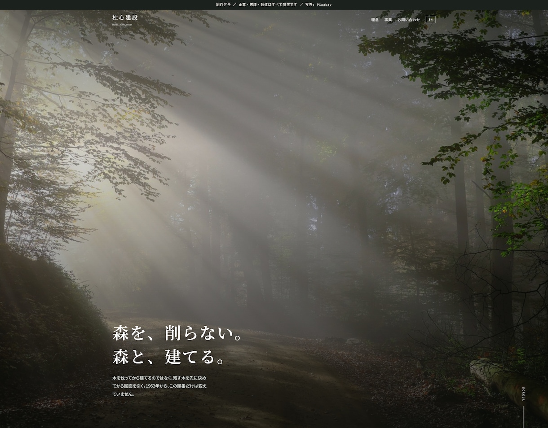This screenshot has width=548, height=428.
Task: Click the 制作デモ notice in top banner
Action: point(223,4)
